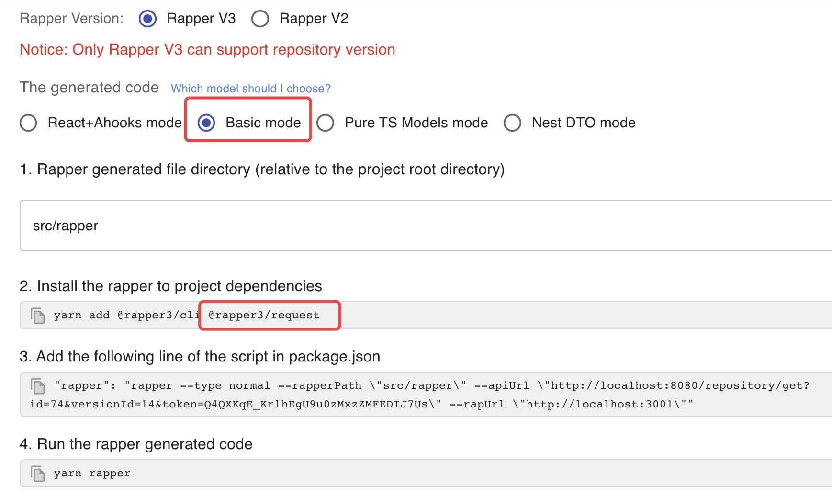Copy the yarn rapper command
832x497 pixels.
[37, 474]
